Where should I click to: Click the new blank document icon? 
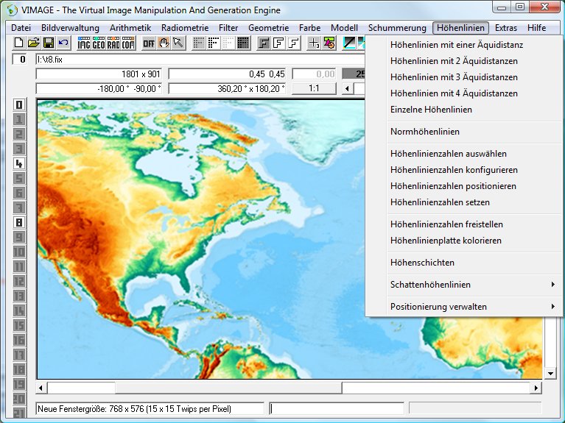pos(20,43)
